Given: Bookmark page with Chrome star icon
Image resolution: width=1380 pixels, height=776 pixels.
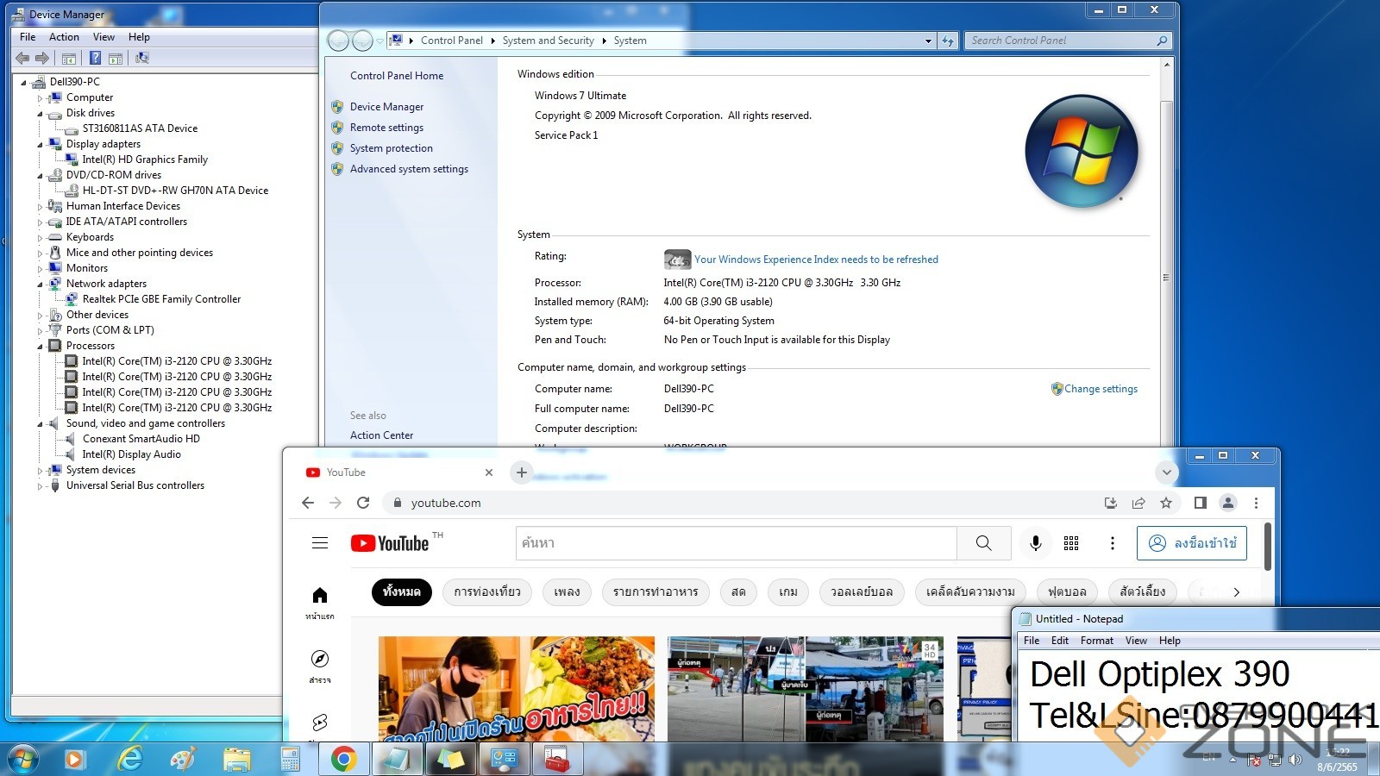Looking at the screenshot, I should click(x=1166, y=503).
